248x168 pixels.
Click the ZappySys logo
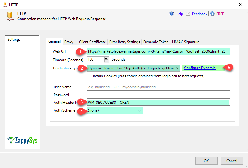[x=23, y=140]
